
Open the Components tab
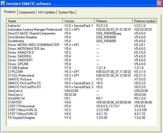[x=27, y=12]
